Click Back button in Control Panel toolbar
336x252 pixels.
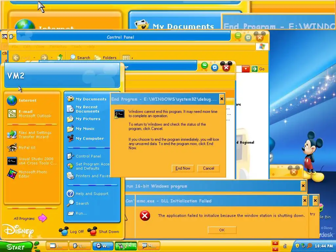pos(21,57)
